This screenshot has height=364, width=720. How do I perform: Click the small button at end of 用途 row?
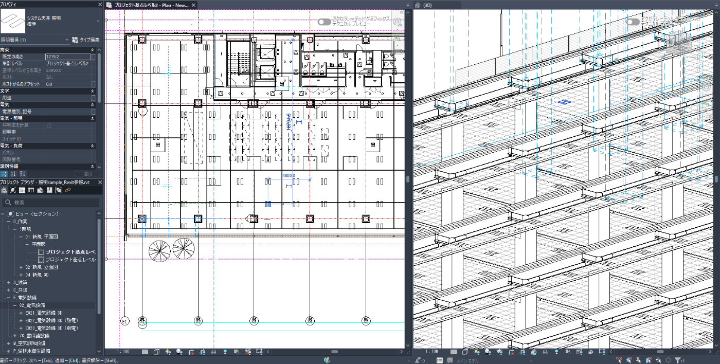click(x=93, y=98)
